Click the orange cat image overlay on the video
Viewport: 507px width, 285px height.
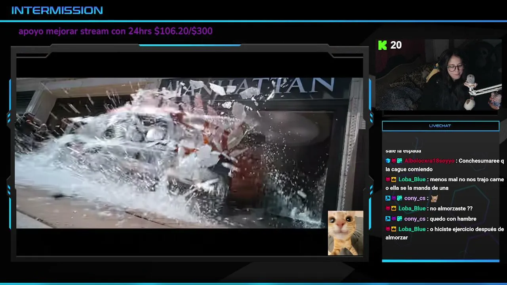click(345, 233)
